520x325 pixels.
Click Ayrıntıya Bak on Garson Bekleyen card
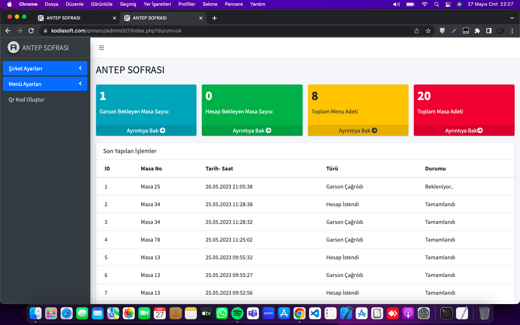146,131
